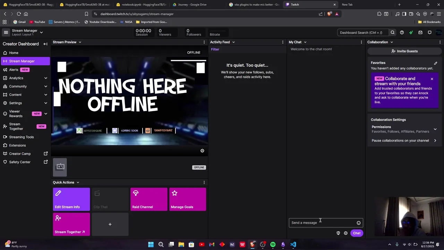
Task: Open Quick Actions options menu
Action: coord(204,182)
